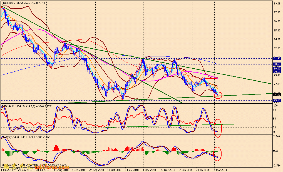Click the 75.63 horizontal level price tag
Viewport: 283px width, 172px height.
[277, 100]
